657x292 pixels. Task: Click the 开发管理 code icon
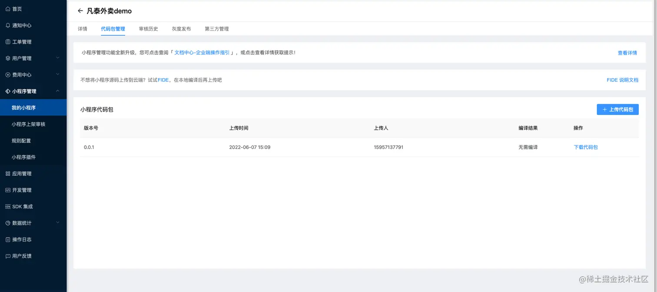point(8,190)
